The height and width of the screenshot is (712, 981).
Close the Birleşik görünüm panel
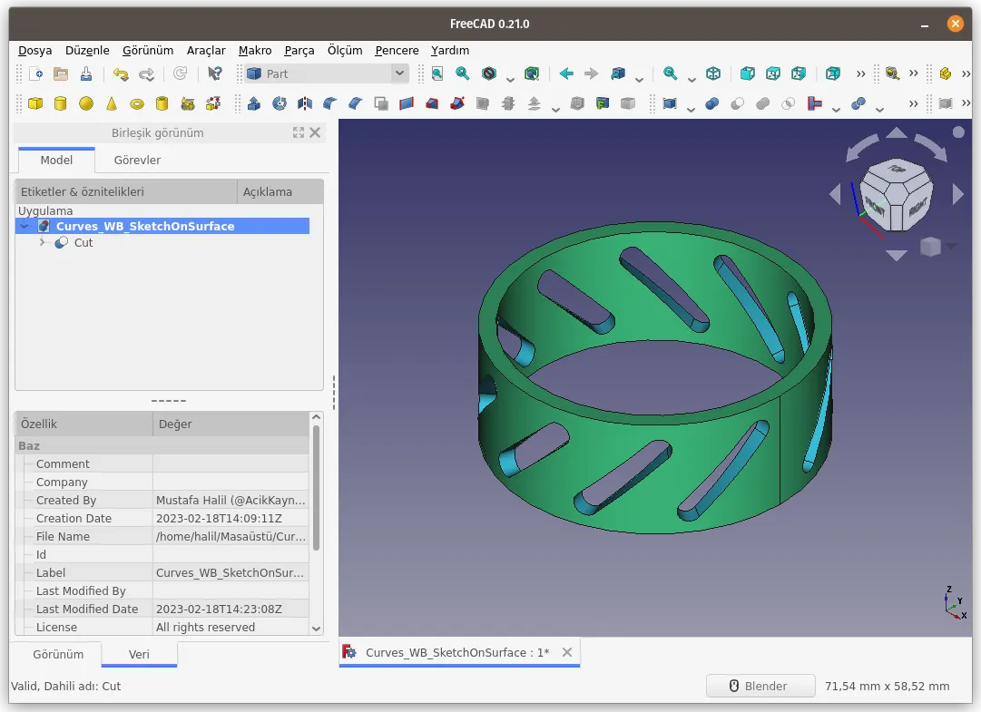point(315,132)
